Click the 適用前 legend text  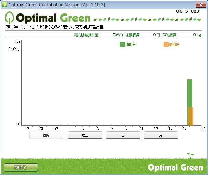(x=130, y=45)
